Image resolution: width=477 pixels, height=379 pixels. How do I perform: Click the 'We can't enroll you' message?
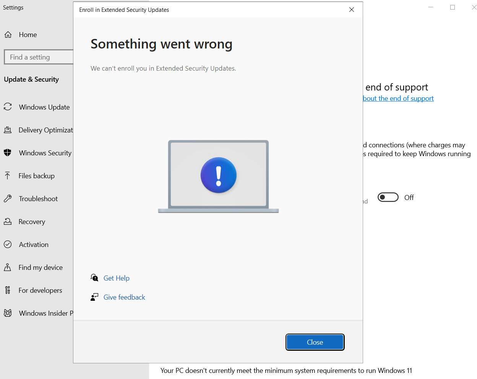163,68
